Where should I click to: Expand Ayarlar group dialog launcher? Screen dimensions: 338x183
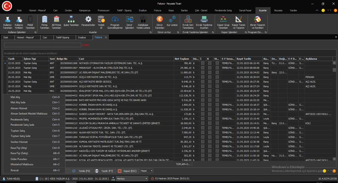click(151, 32)
